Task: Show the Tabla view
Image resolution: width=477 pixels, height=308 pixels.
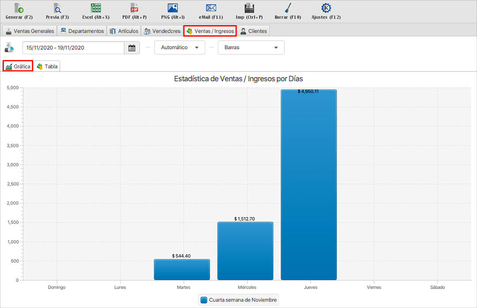Action: pyautogui.click(x=47, y=67)
